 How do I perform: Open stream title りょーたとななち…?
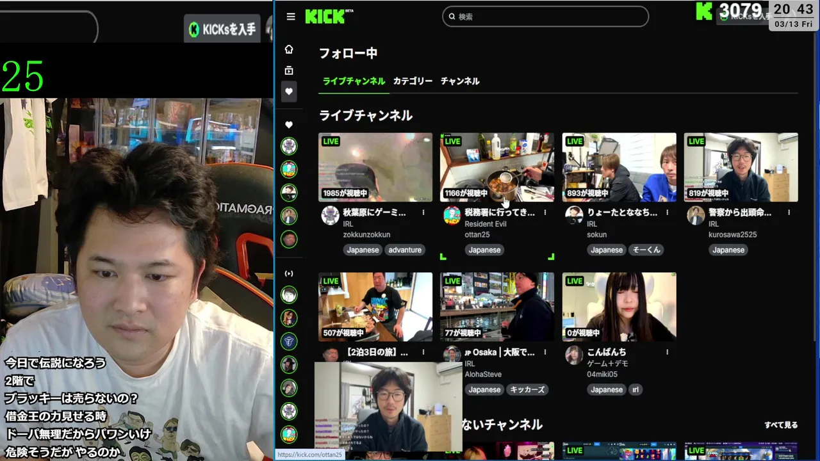(622, 213)
